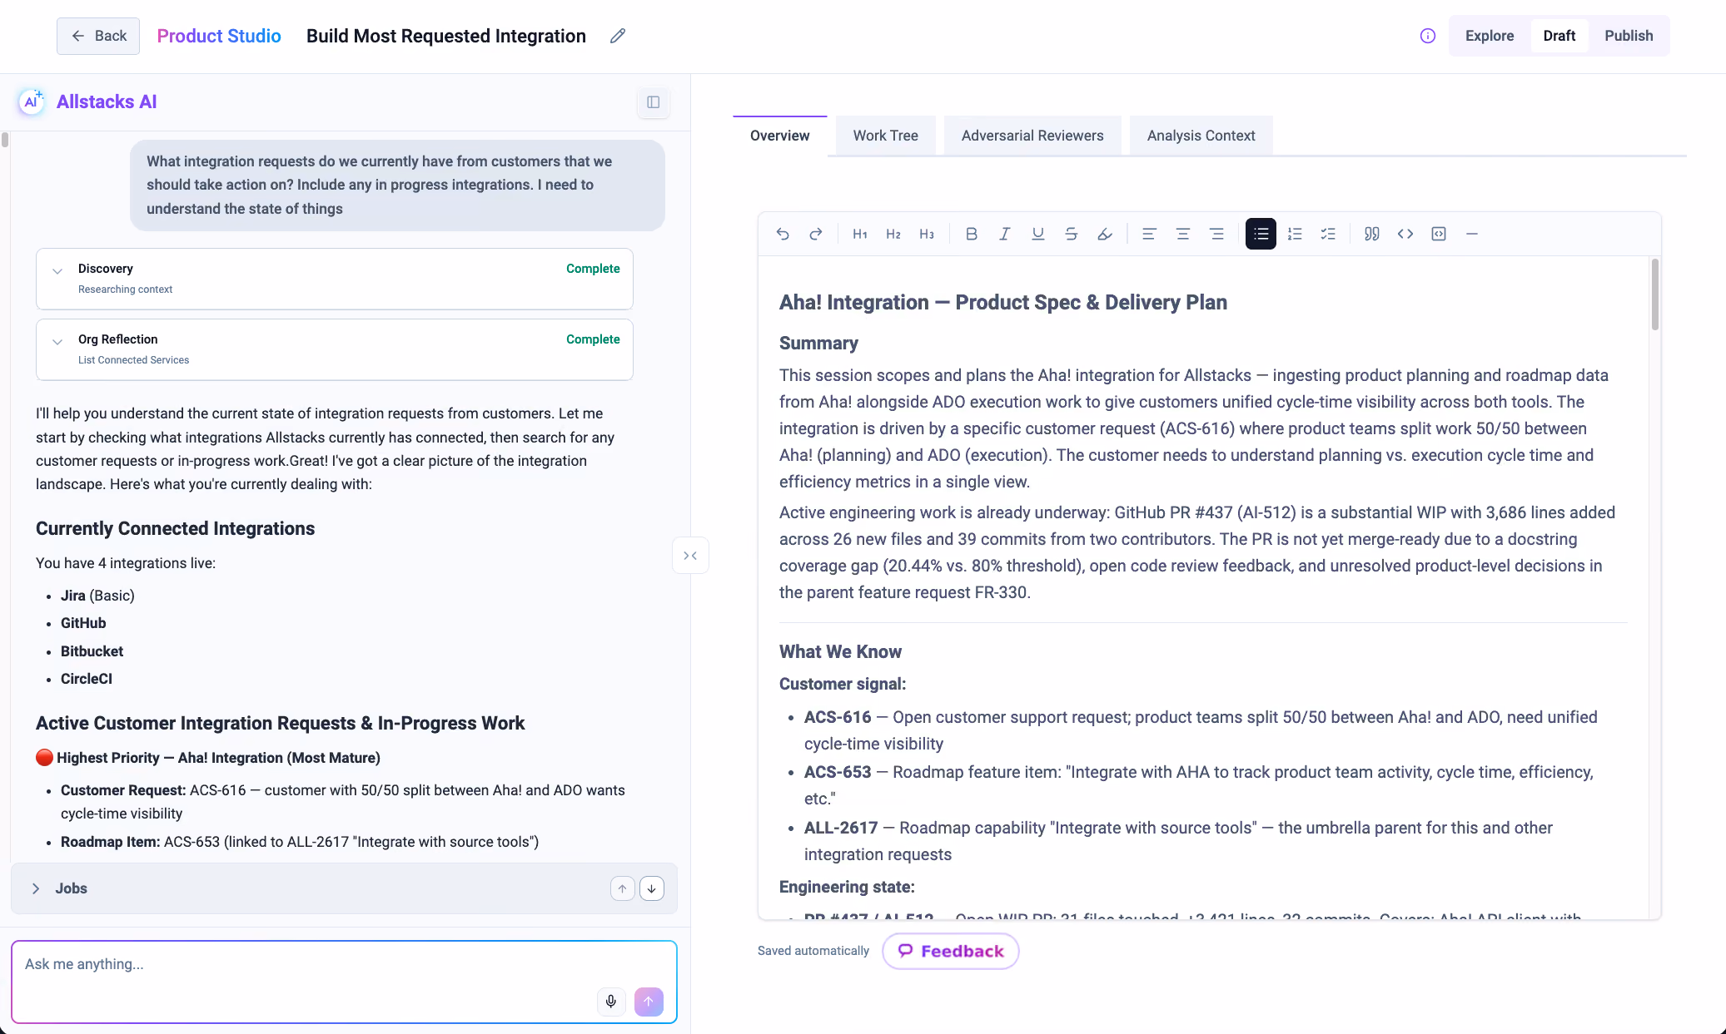Expand the Org Reflection step chevron

point(57,342)
